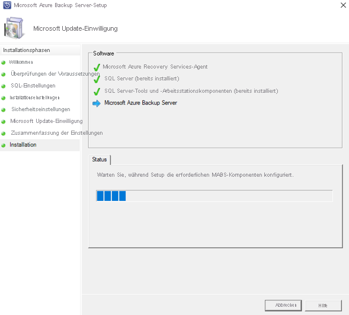Click the 'Warten Sie, während Setup' status message

(x=195, y=175)
